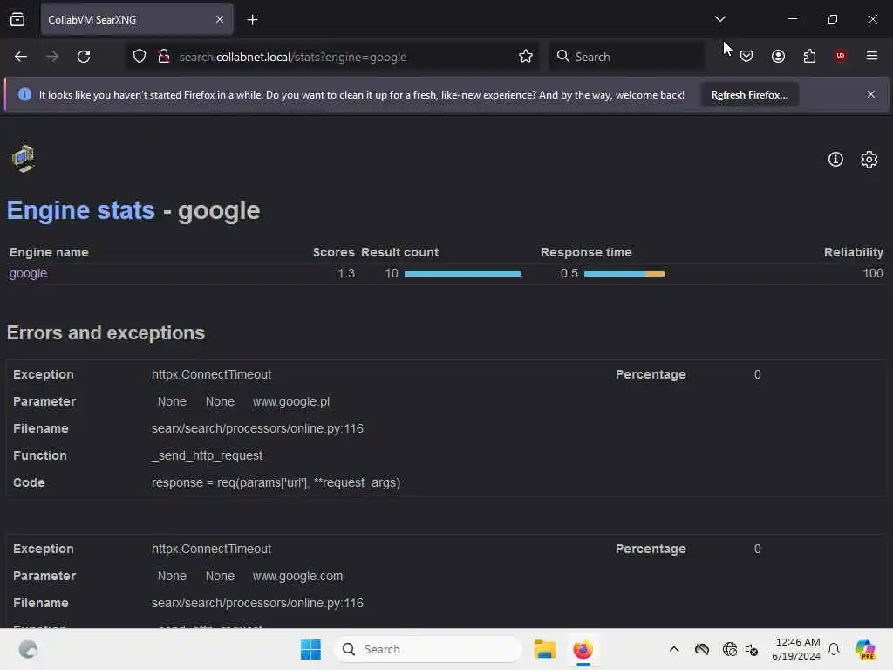Expand the list all tabs chevron

(x=719, y=19)
